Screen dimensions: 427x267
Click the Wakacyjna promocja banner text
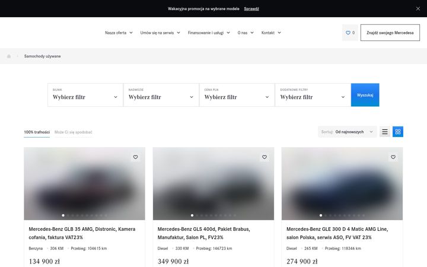point(203,9)
